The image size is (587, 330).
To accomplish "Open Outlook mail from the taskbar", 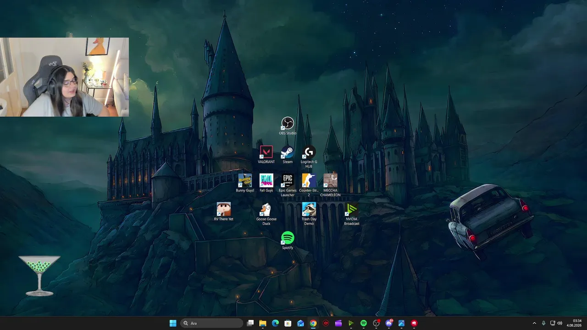I will (300, 323).
